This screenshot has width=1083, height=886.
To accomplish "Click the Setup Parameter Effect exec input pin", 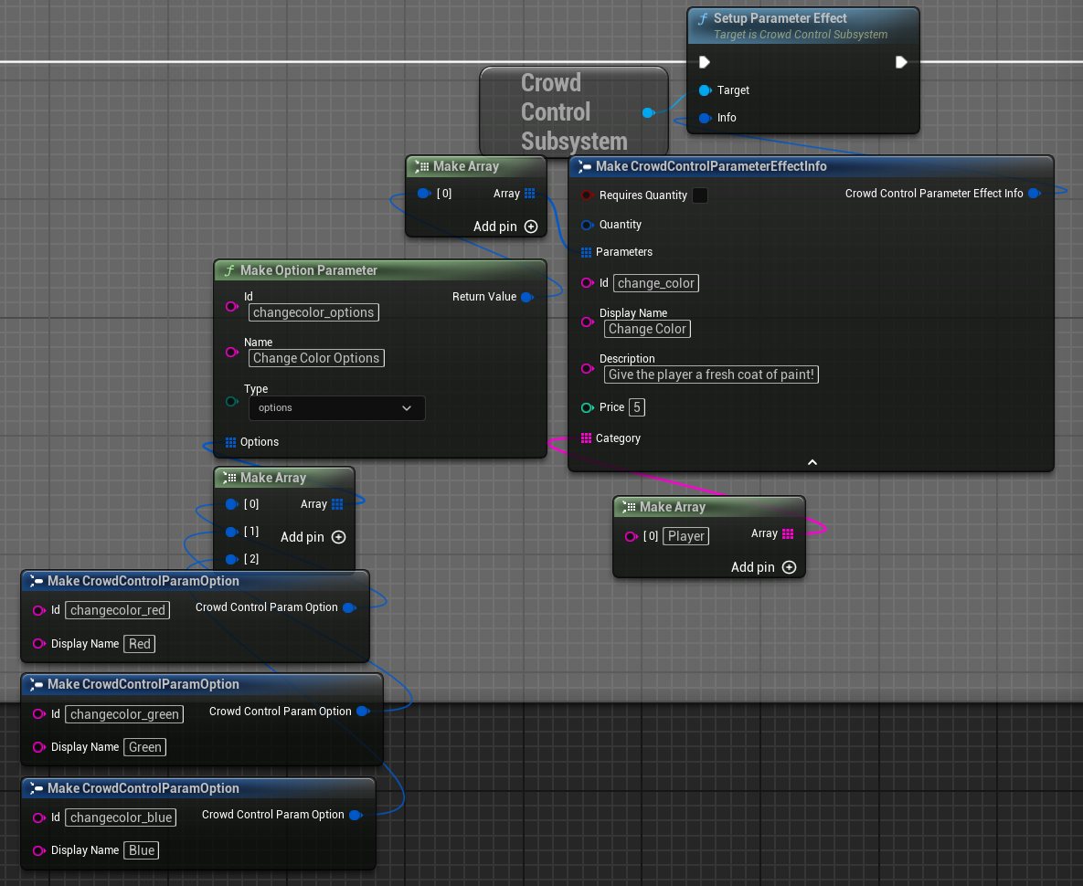I will [x=704, y=62].
